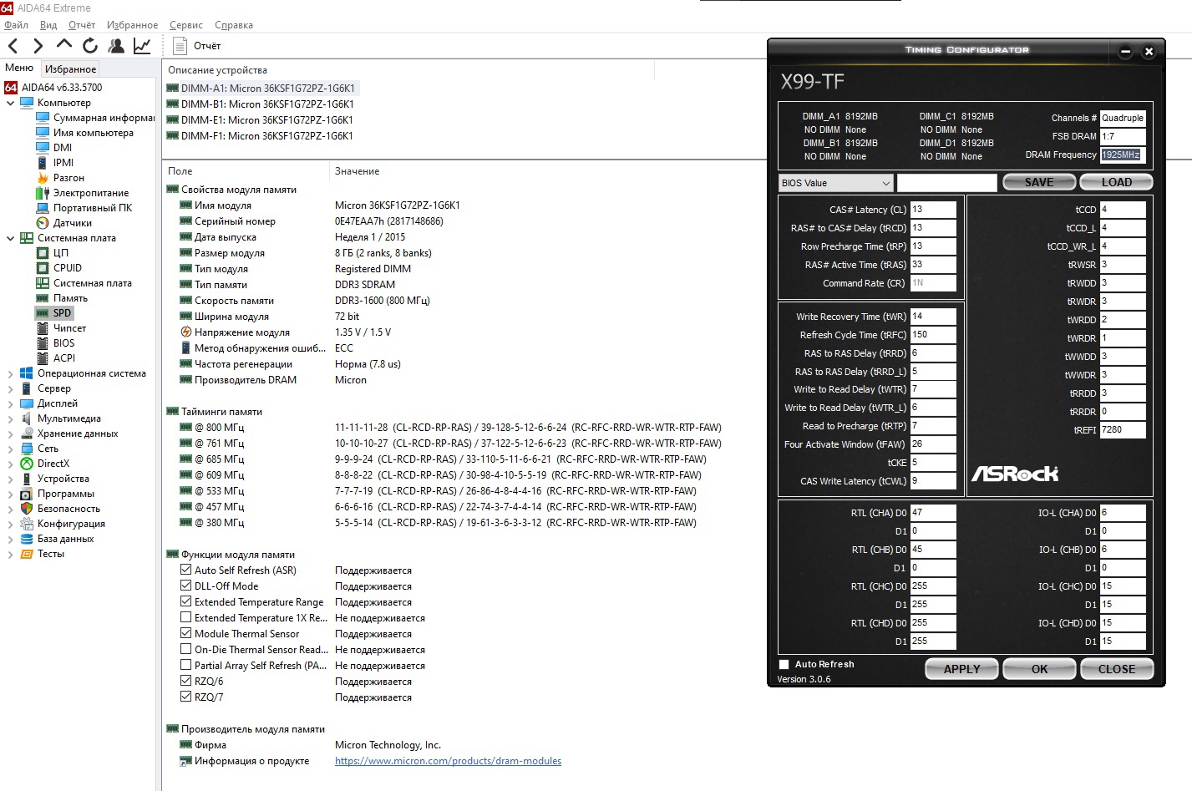Click the Отчёт report toolbar button
This screenshot has height=791, width=1192.
(x=197, y=46)
